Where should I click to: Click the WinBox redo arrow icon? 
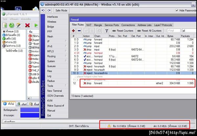click(49, 10)
